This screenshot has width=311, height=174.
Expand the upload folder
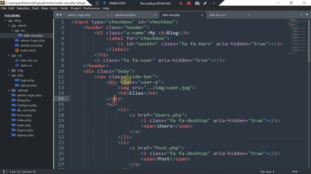(9, 90)
